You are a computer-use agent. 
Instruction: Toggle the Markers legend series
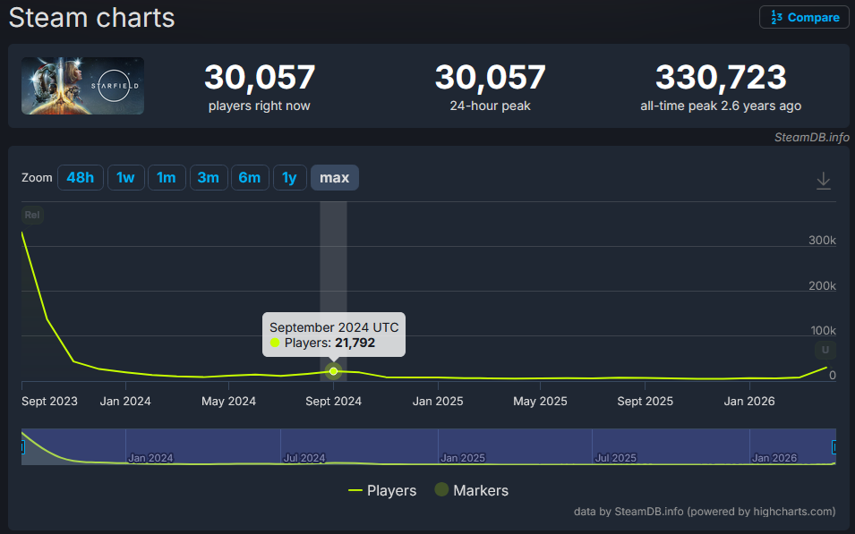coord(472,490)
